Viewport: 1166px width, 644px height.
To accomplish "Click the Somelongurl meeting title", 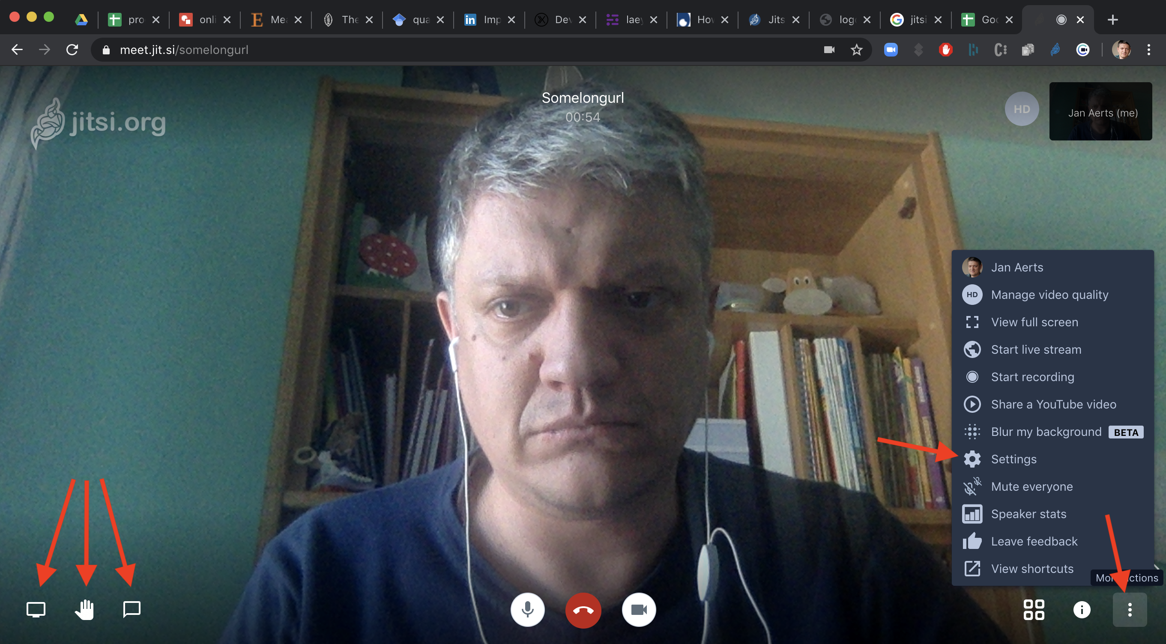I will (x=583, y=98).
